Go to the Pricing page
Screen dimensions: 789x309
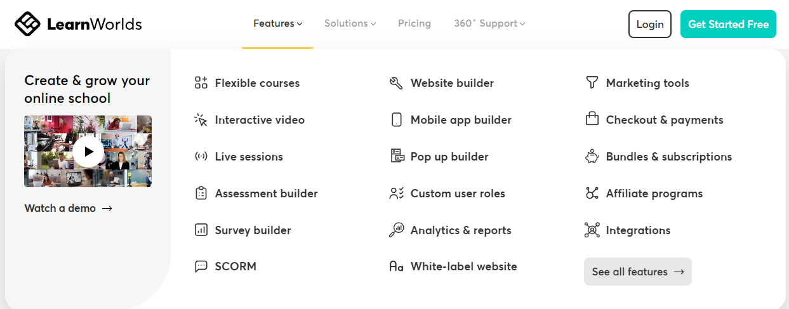[414, 23]
